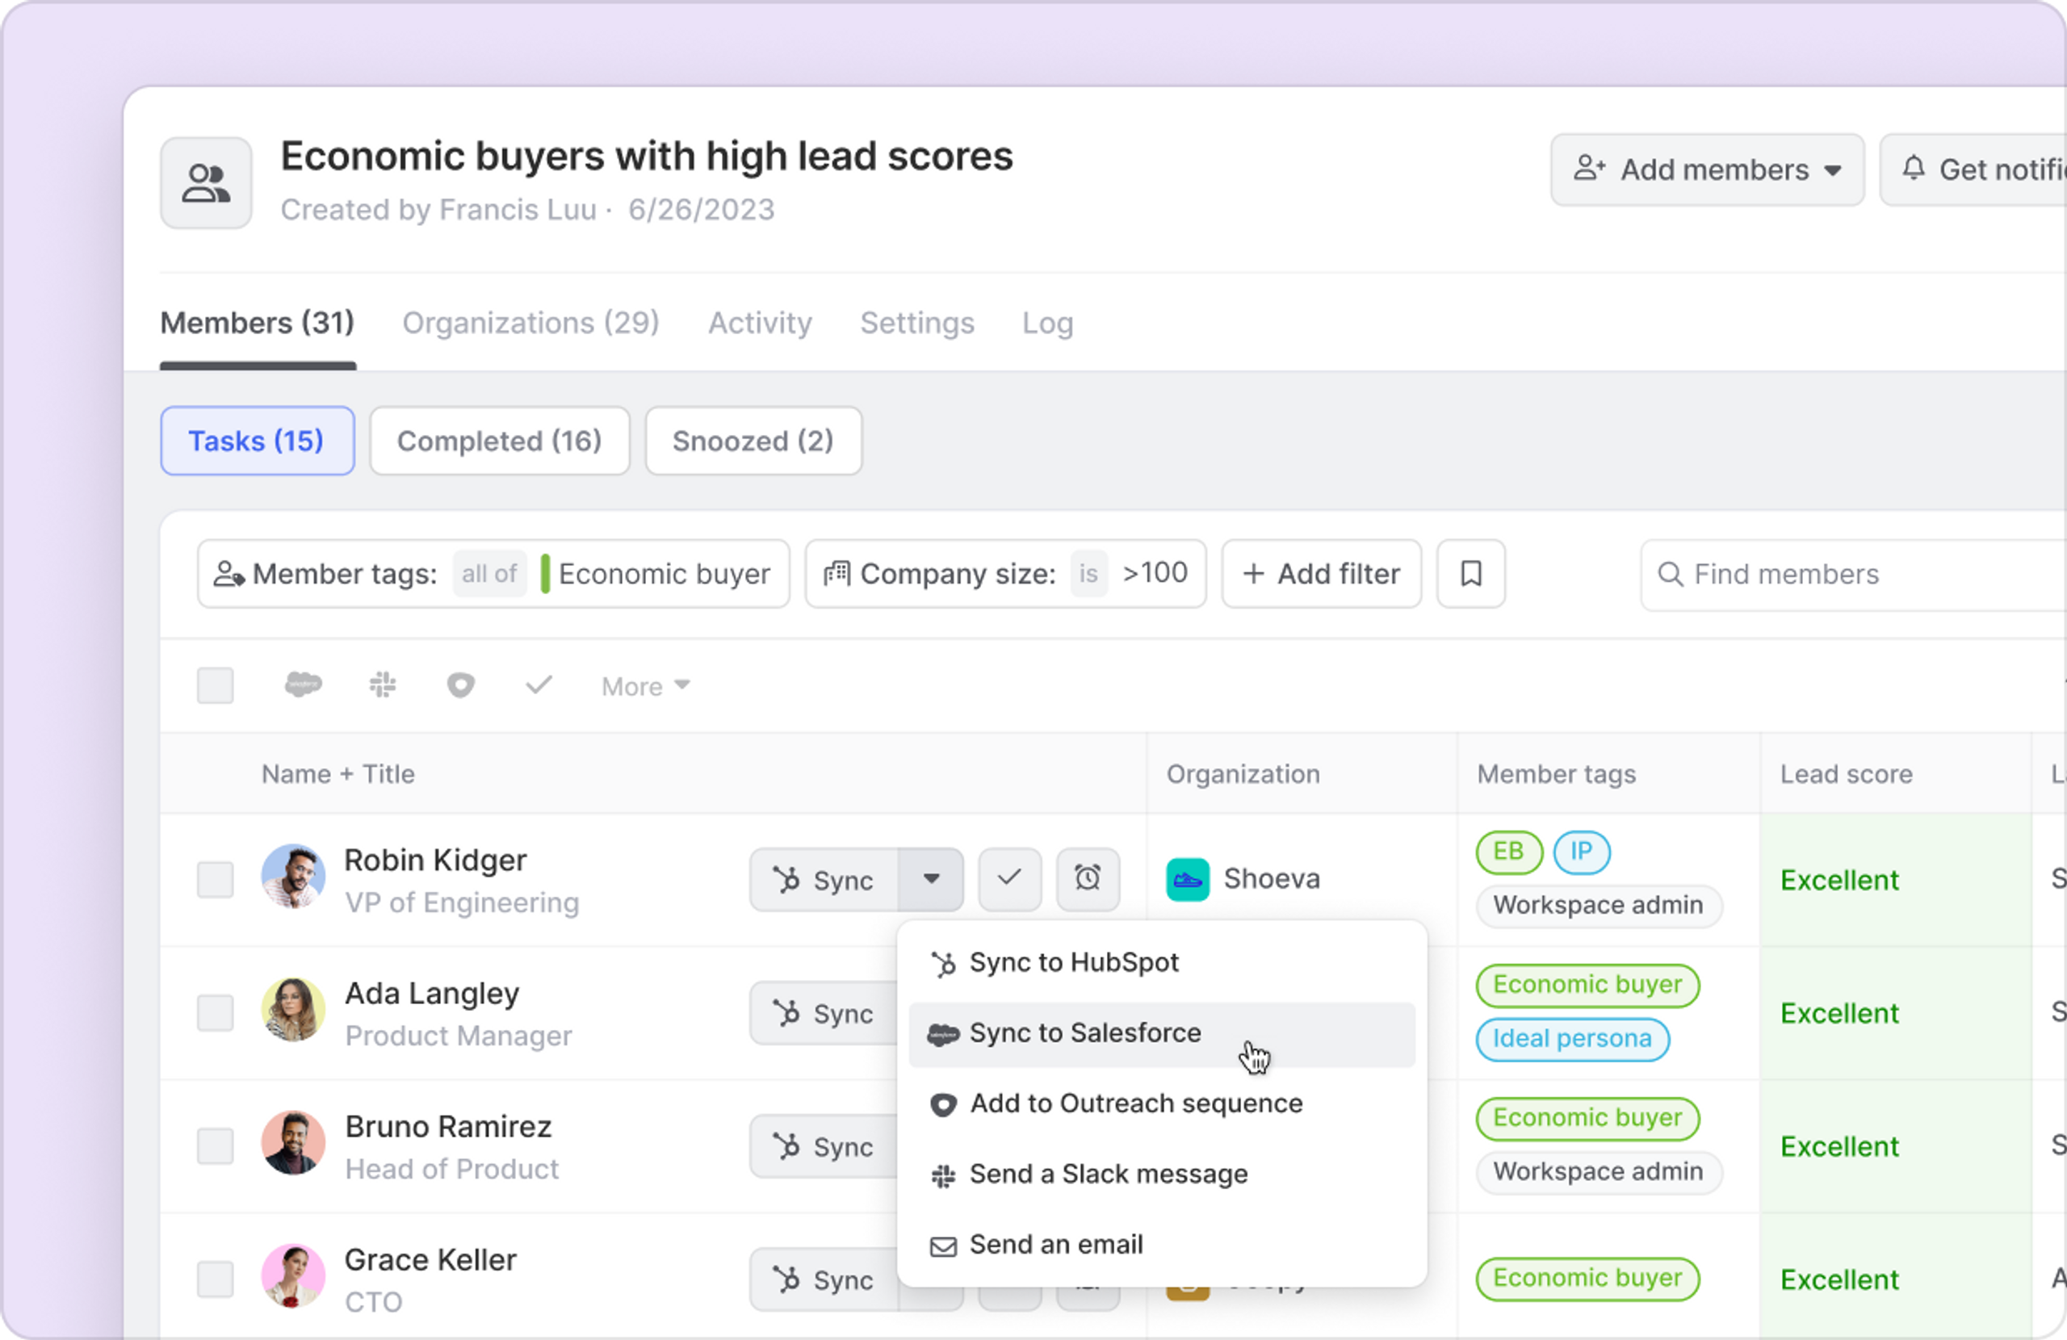Image resolution: width=2067 pixels, height=1340 pixels.
Task: Click the checkmark icon in bulk toolbar
Action: tap(539, 685)
